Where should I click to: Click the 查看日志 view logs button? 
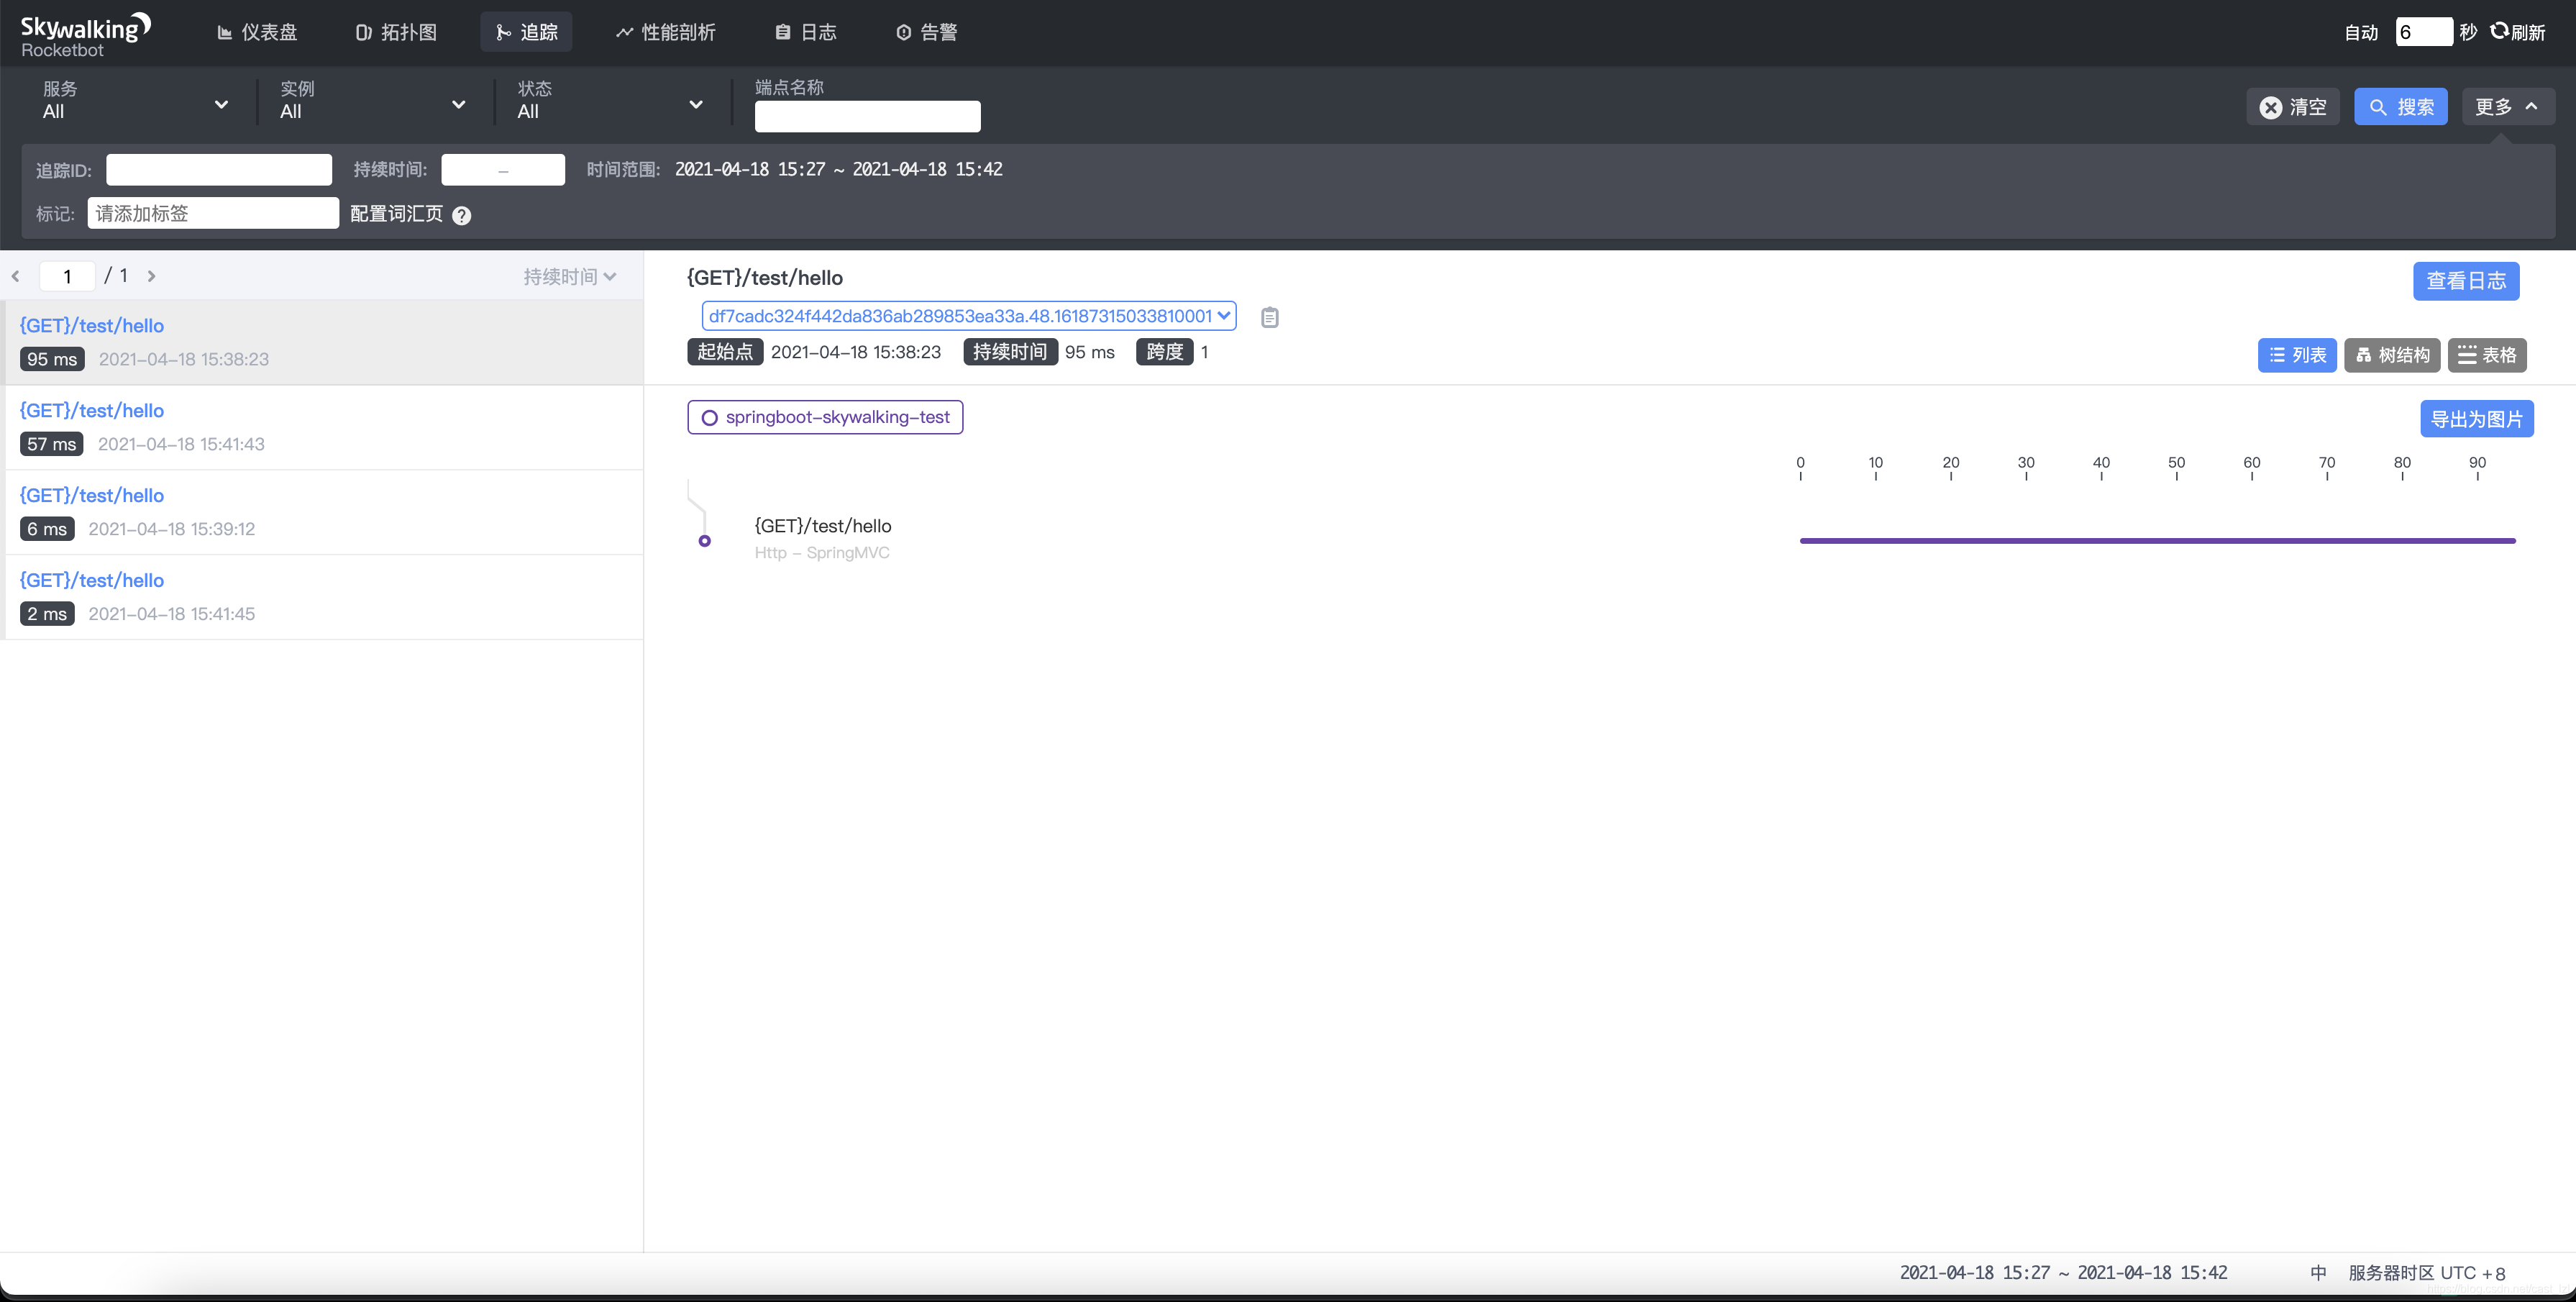[2465, 281]
